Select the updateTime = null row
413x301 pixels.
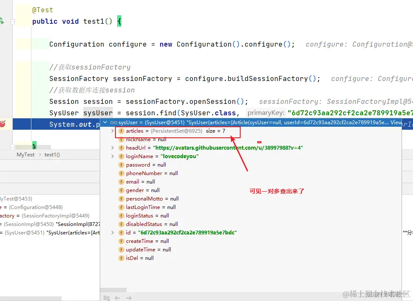(x=251, y=250)
